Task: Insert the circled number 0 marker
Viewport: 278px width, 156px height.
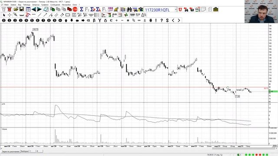Action: click(x=3, y=20)
